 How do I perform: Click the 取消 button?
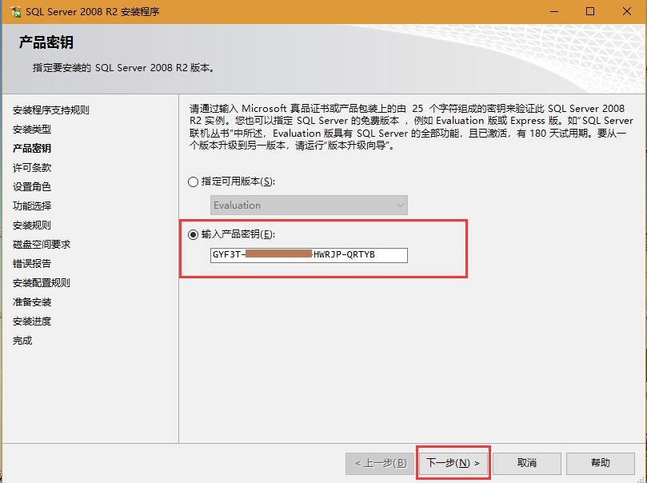point(526,463)
